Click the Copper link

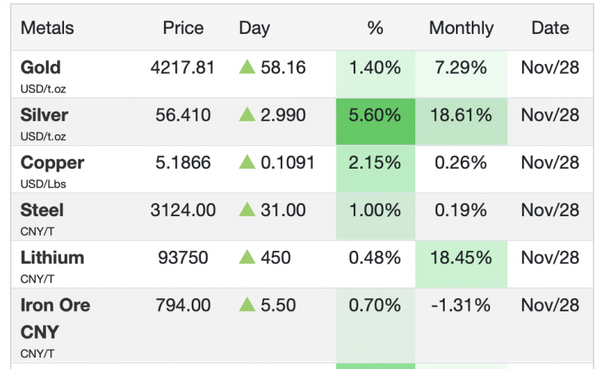52,162
